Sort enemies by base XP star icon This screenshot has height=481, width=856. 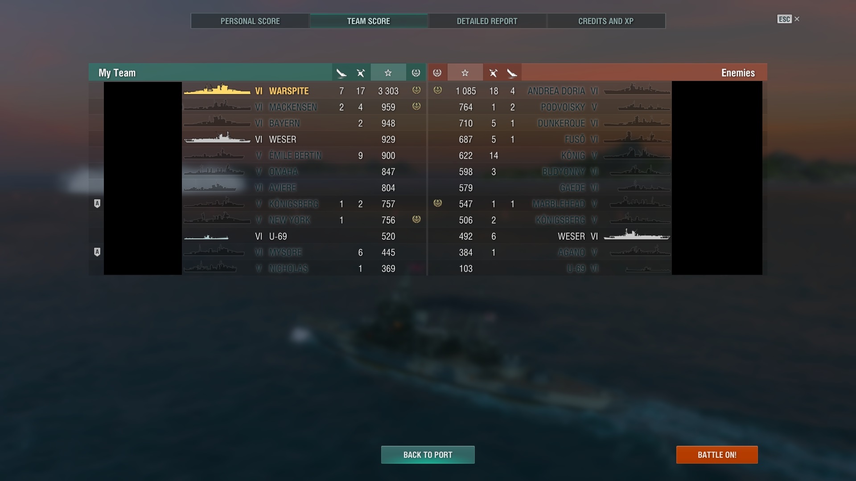[x=465, y=73]
